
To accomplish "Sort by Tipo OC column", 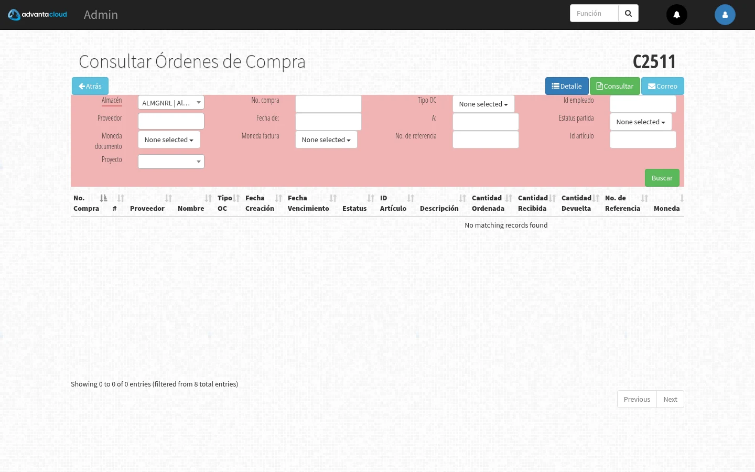I will (x=229, y=203).
